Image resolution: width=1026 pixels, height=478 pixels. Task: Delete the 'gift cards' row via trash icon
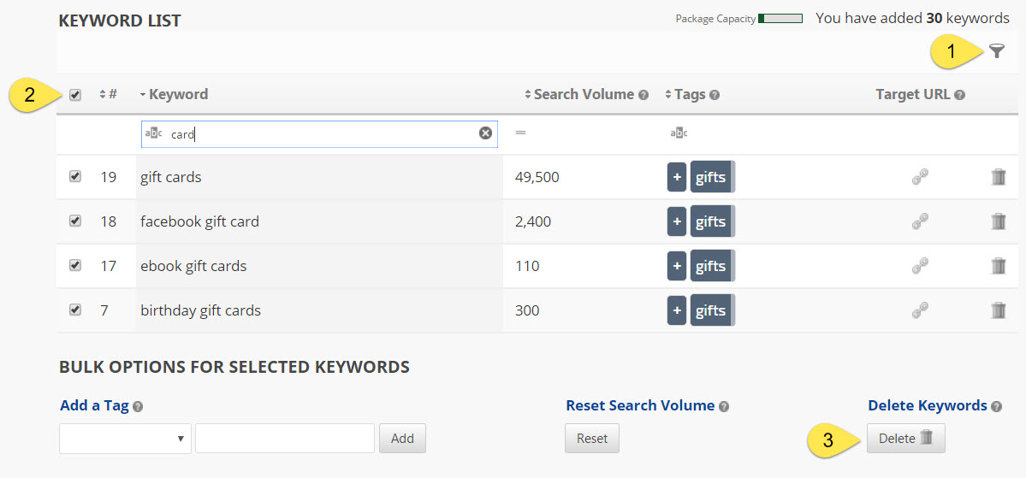click(x=998, y=177)
